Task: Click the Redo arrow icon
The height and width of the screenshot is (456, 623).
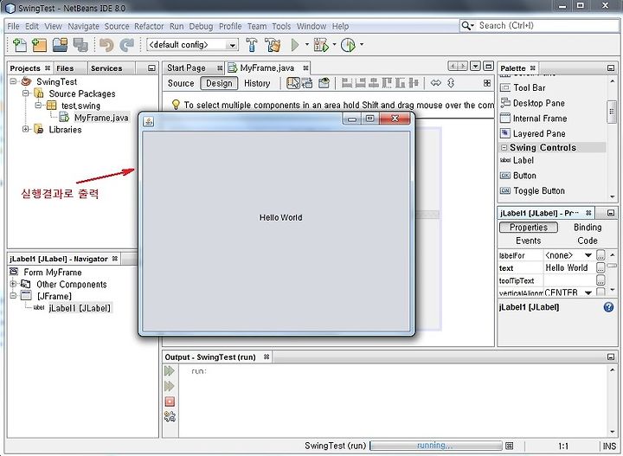Action: click(126, 45)
